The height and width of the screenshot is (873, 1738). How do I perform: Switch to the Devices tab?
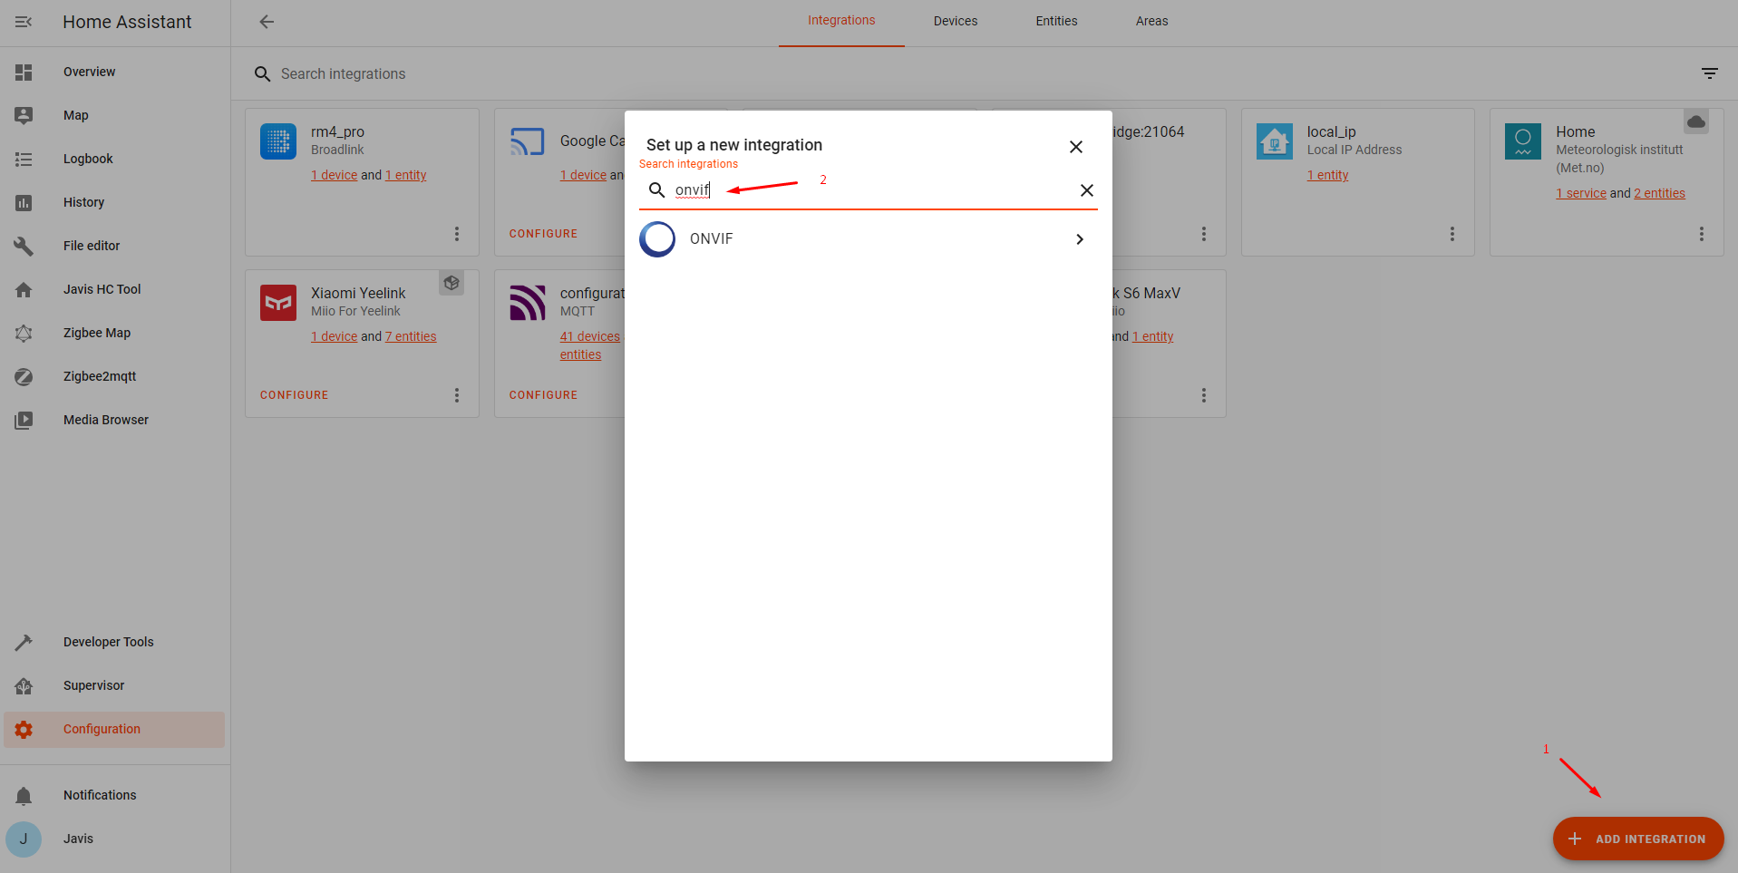point(956,21)
